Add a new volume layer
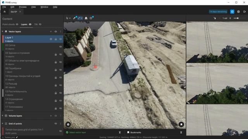248x139 pixels. click(x=51, y=116)
